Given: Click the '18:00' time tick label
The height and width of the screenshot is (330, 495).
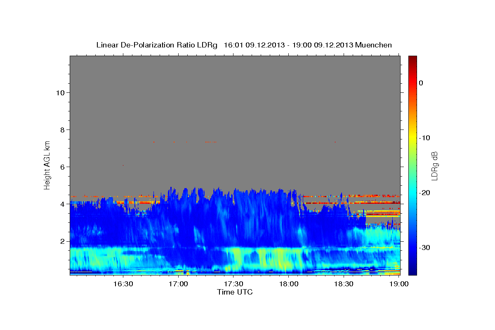Looking at the screenshot, I should (x=288, y=284).
